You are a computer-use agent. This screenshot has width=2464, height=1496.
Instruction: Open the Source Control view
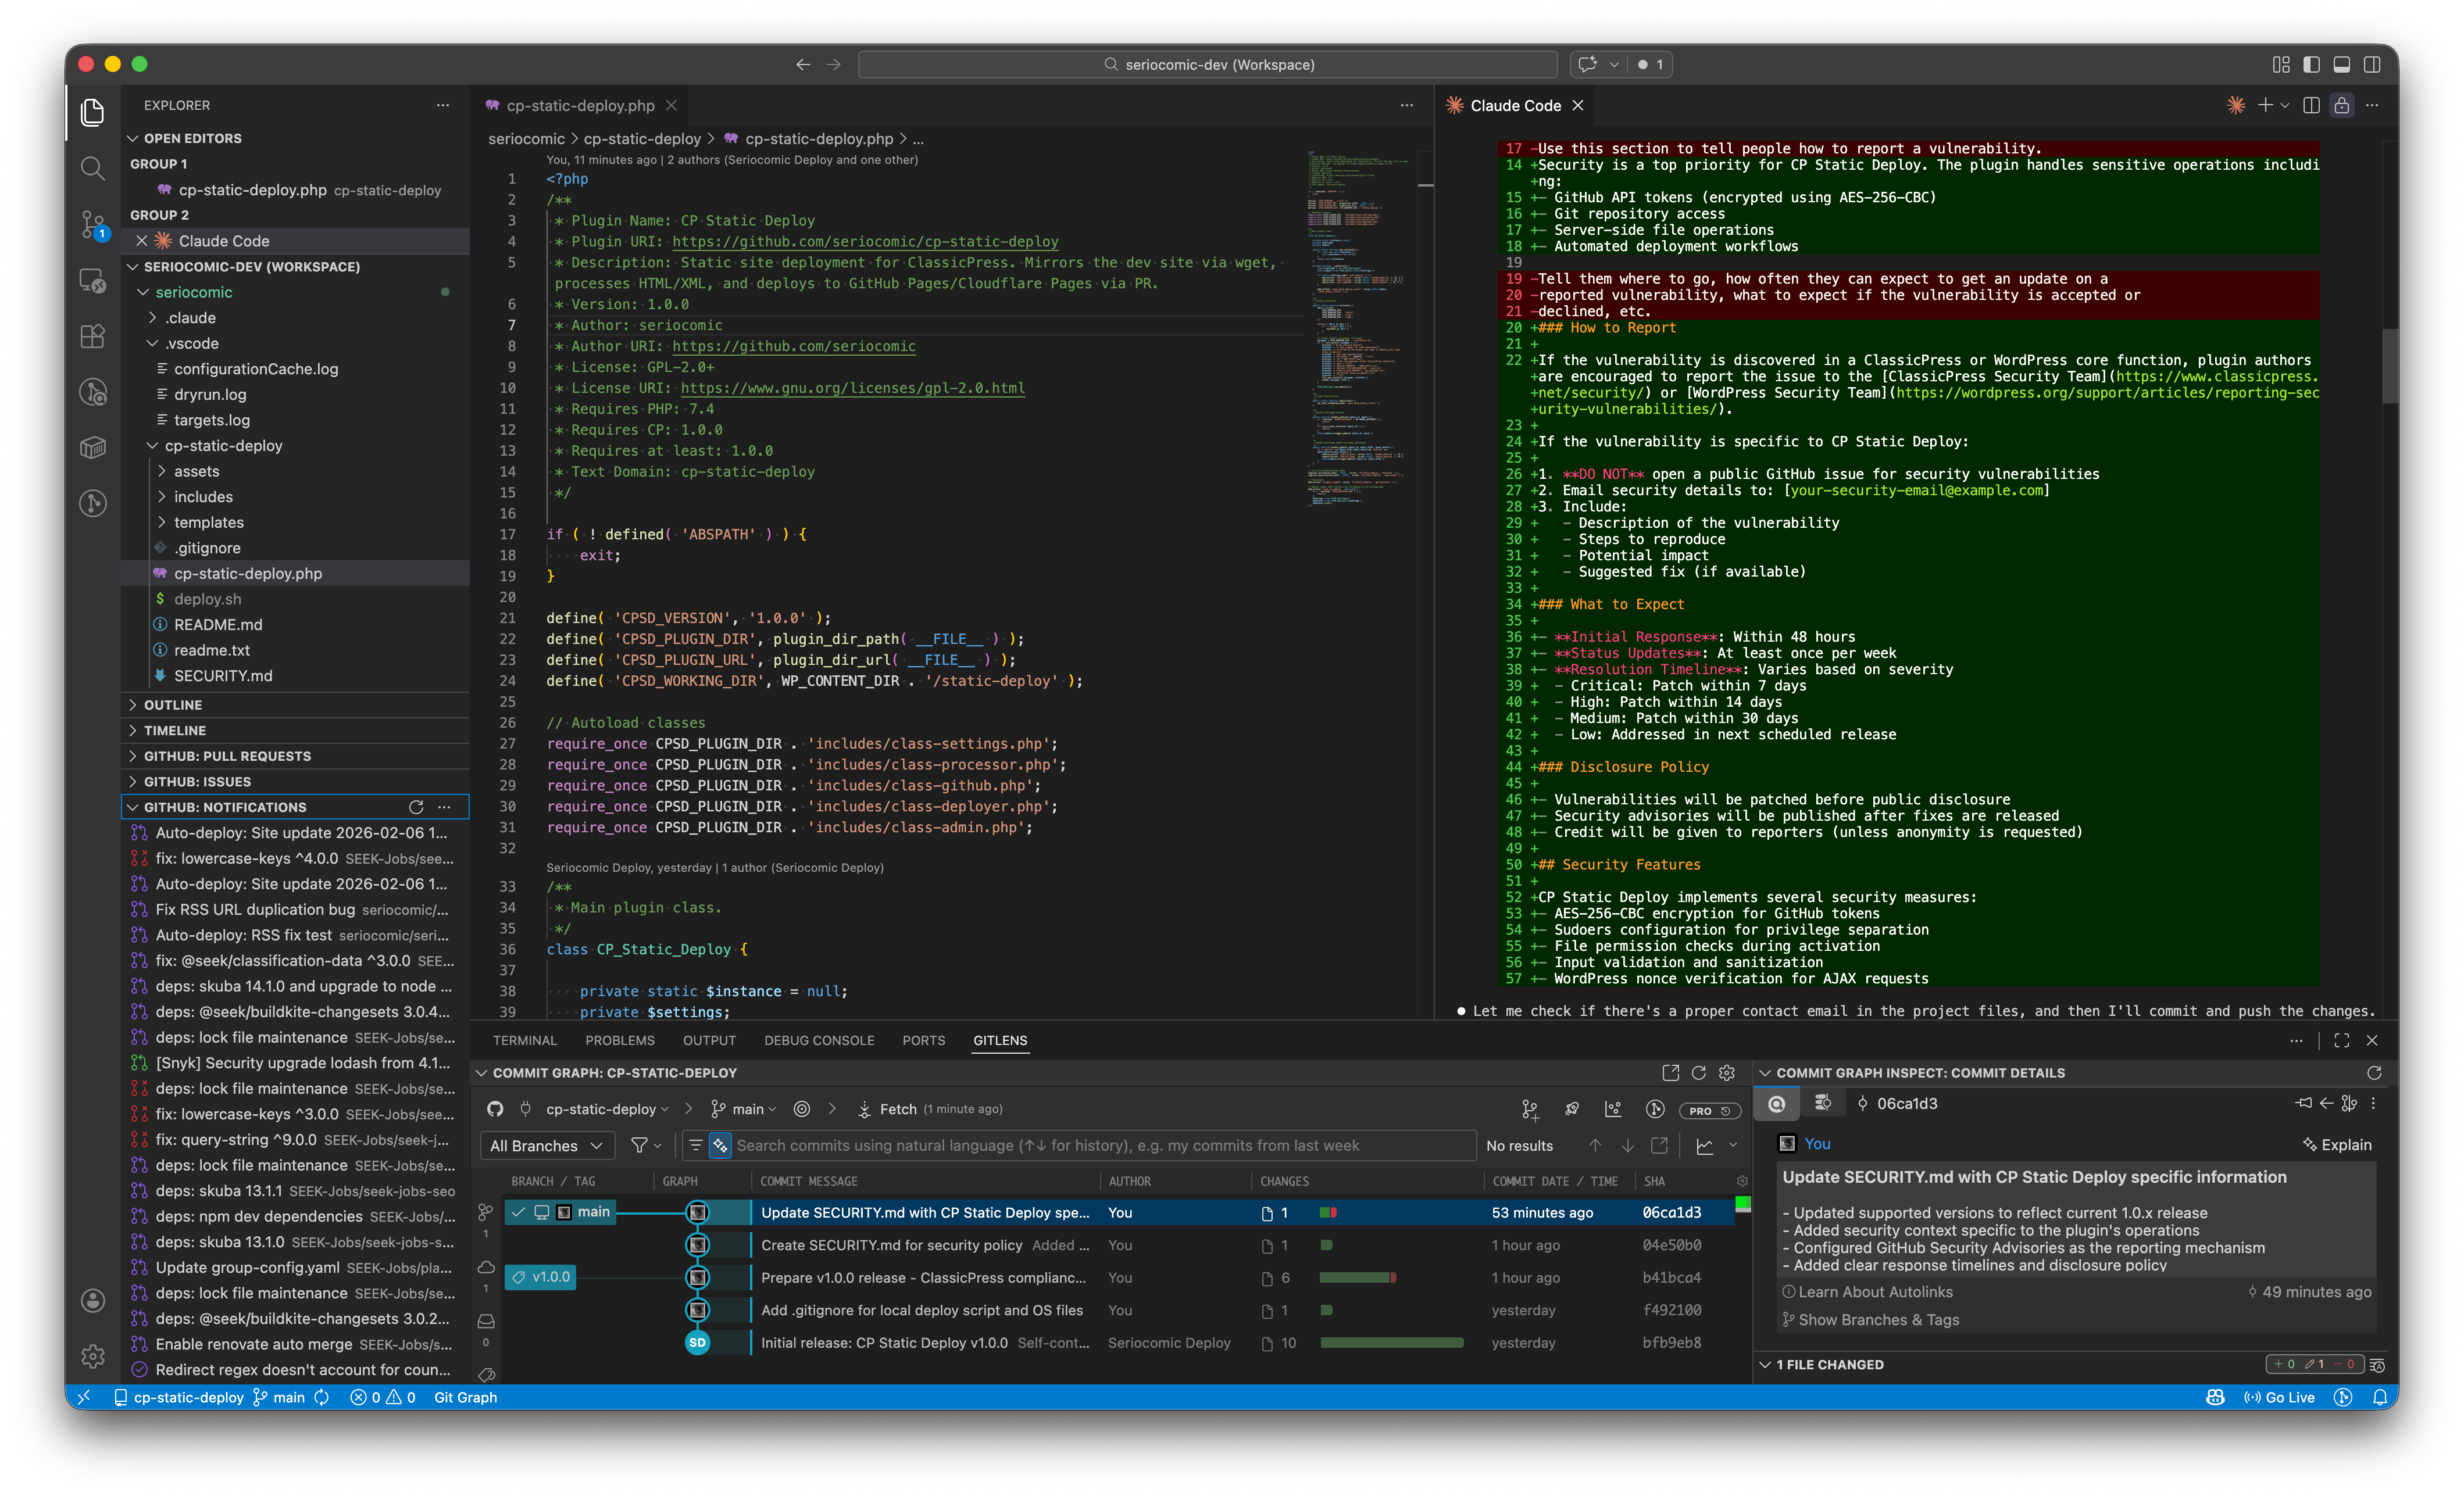point(92,223)
